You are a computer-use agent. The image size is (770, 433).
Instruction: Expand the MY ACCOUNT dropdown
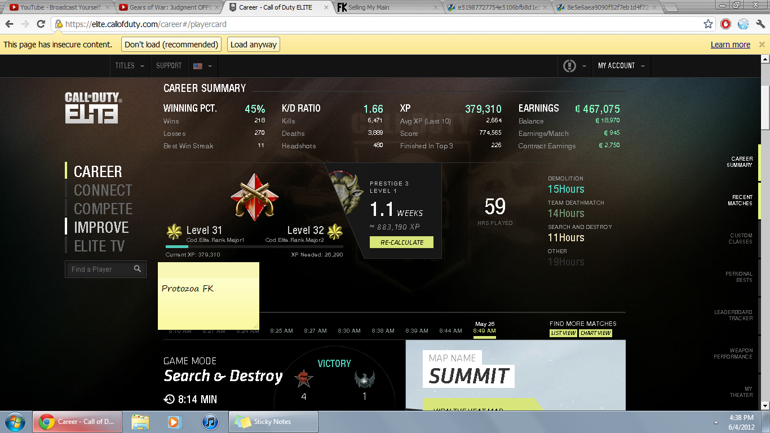621,66
